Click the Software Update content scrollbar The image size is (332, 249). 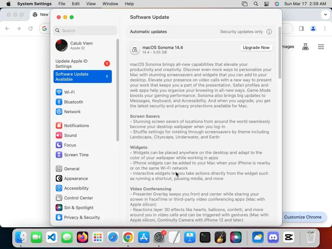tap(280, 53)
